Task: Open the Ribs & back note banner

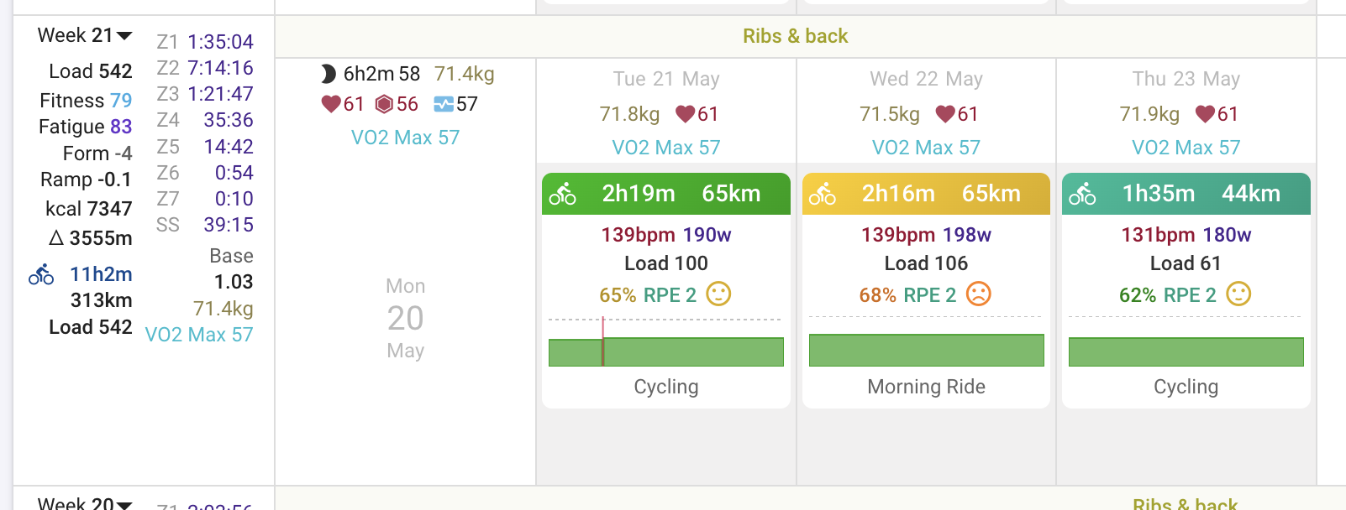Action: (x=796, y=36)
